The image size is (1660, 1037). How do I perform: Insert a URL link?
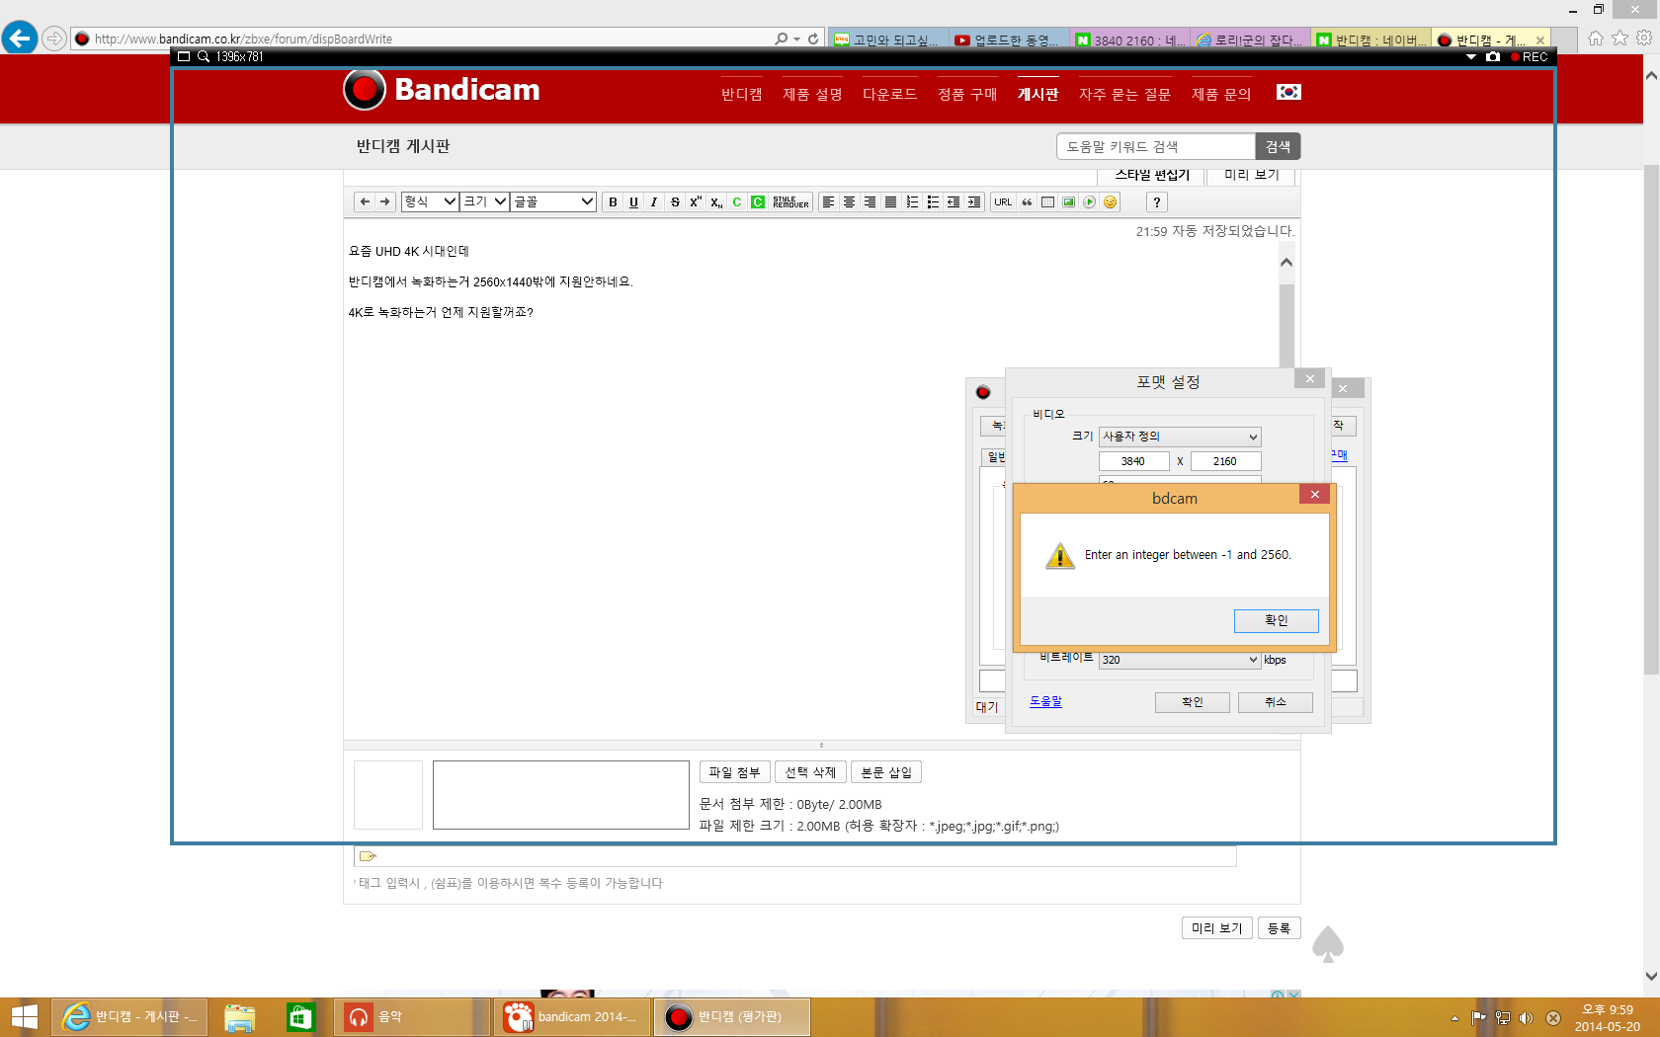1003,201
